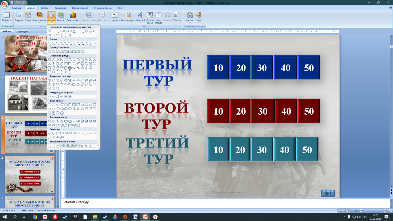Expand the Фильм dropdown
This screenshot has width=393, height=221.
coord(190,23)
